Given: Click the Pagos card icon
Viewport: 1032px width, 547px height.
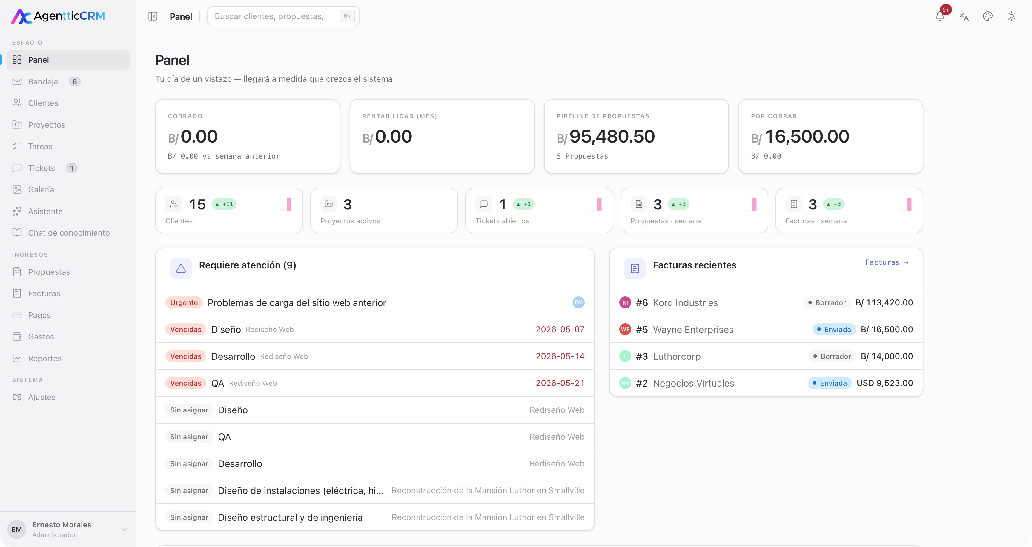Looking at the screenshot, I should pos(17,315).
